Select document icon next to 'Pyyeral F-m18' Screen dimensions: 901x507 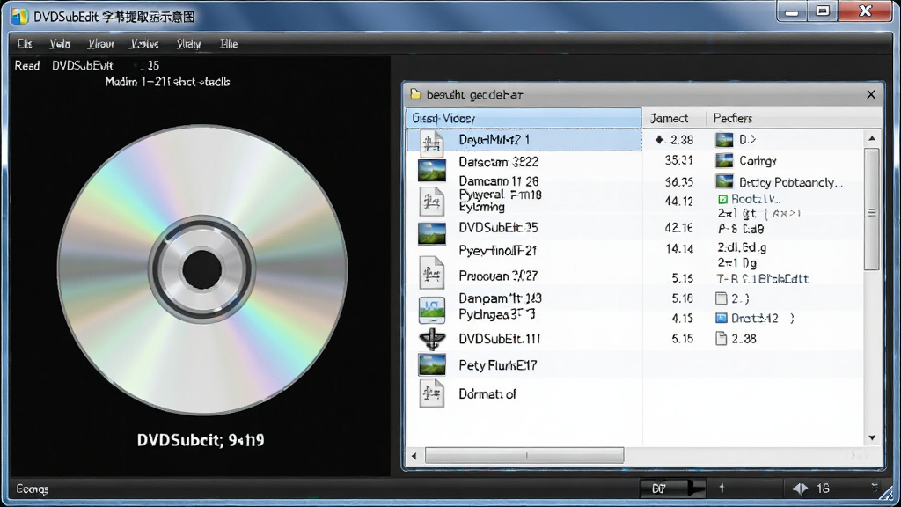431,202
